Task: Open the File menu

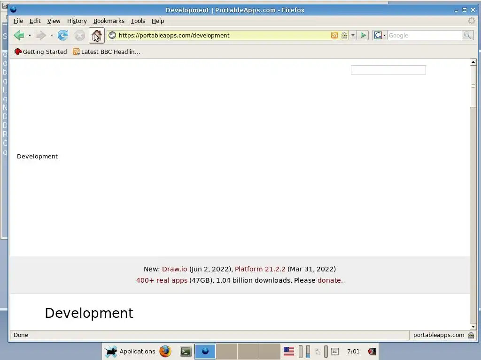Action: point(18,21)
